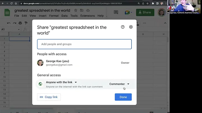Open the Meet dropdown arrow
The height and width of the screenshot is (113, 202).
(131, 13)
